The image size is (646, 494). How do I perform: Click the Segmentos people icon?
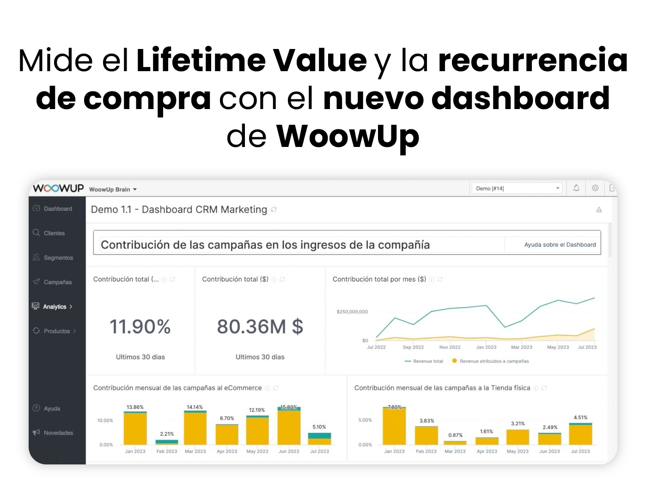click(36, 257)
